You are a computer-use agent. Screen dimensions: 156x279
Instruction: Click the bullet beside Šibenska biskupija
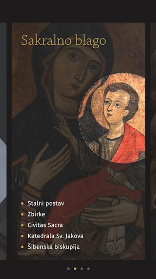pos(22,247)
